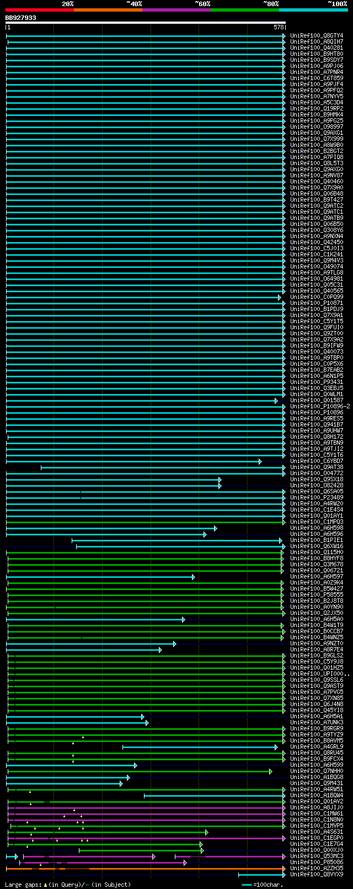The width and height of the screenshot is (353, 889).
Task: Open hit UniRef100_P23489
Action: point(317,498)
